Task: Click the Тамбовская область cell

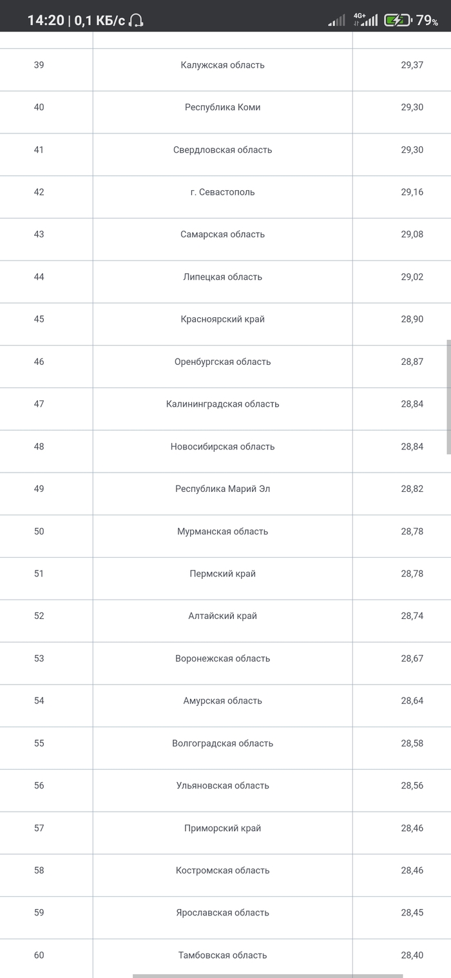Action: [x=222, y=955]
